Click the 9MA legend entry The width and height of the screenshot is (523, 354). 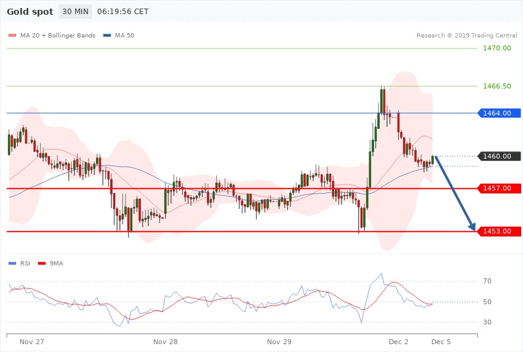click(x=57, y=263)
